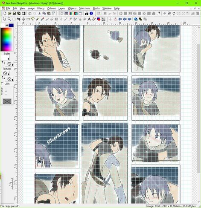Select the Object Selector tool
The height and width of the screenshot is (208, 201).
(104, 19)
